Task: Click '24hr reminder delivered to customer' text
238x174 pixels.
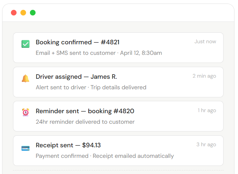Action: [85, 122]
